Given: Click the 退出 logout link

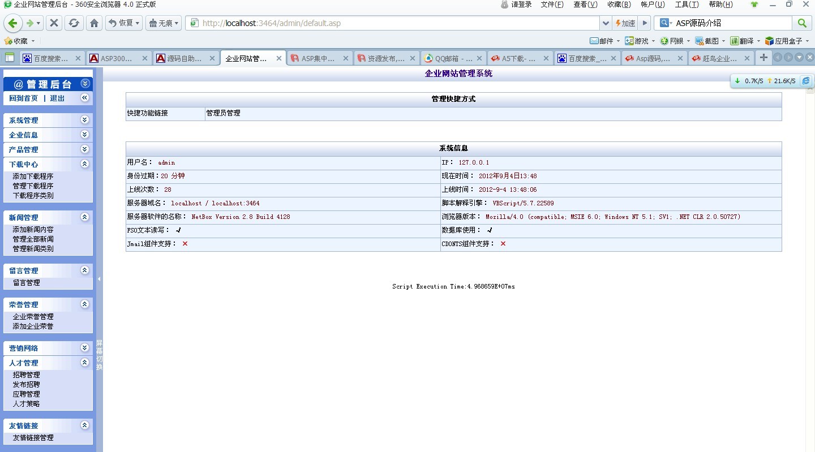Looking at the screenshot, I should 57,98.
